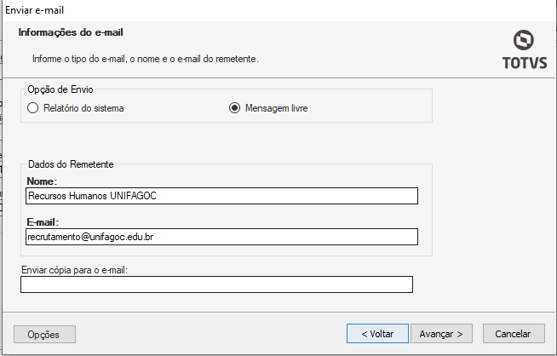This screenshot has height=356, width=557.
Task: Proceed using the Avançar button
Action: [x=440, y=334]
